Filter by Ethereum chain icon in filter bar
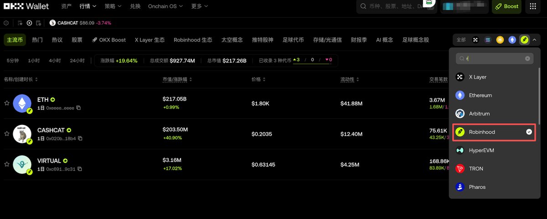 click(512, 40)
